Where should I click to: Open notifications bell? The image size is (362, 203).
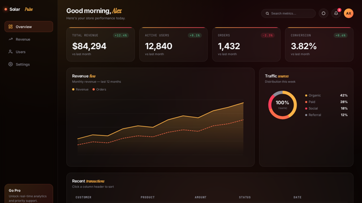[x=336, y=14]
